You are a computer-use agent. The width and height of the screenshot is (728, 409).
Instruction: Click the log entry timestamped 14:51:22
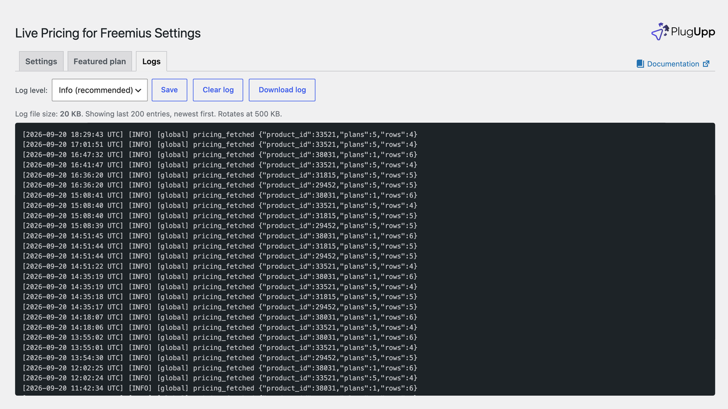(x=220, y=266)
